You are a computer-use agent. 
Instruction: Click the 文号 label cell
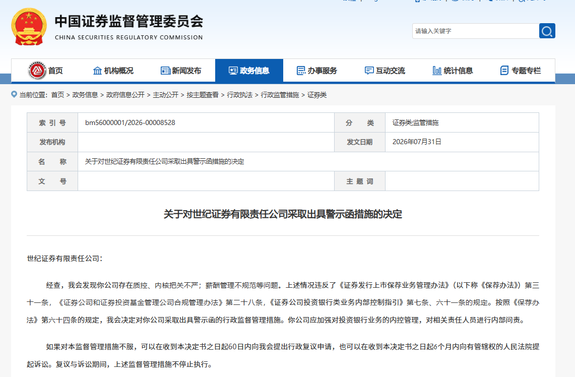pyautogui.click(x=52, y=181)
